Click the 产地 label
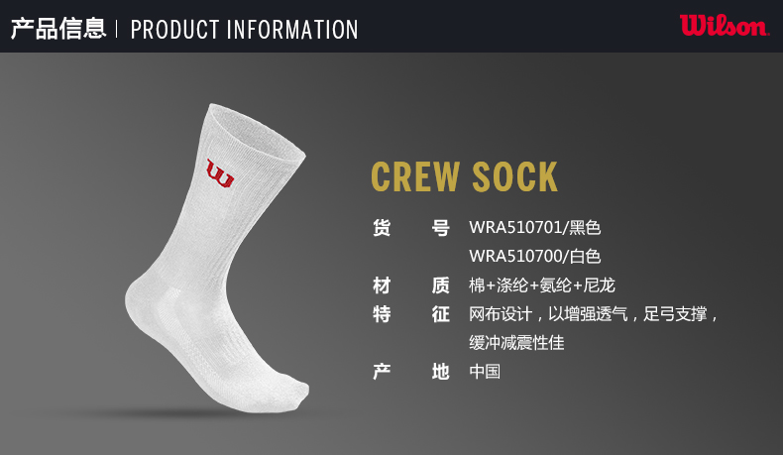Screen dimensions: 783x455 click(411, 372)
